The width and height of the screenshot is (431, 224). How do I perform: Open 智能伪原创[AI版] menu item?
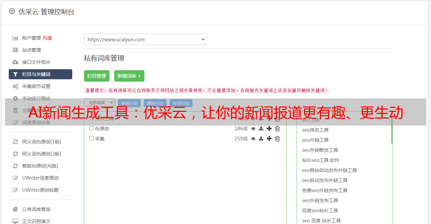tap(40, 166)
